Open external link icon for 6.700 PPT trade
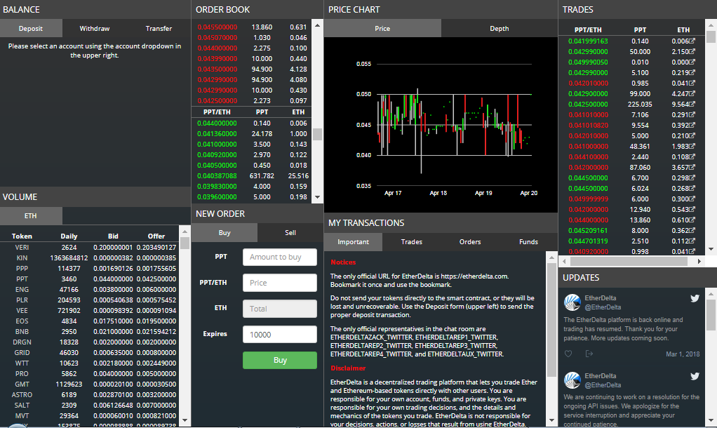 tap(692, 178)
